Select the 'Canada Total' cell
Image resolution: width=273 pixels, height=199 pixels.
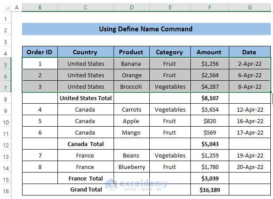86,144
